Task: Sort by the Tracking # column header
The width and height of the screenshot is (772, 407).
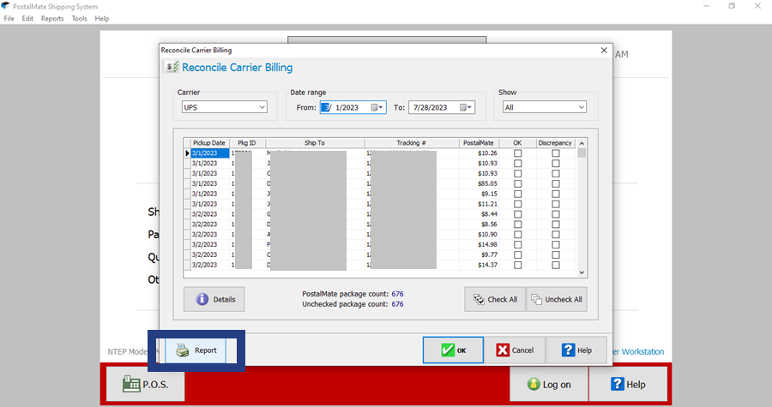Action: [x=411, y=143]
